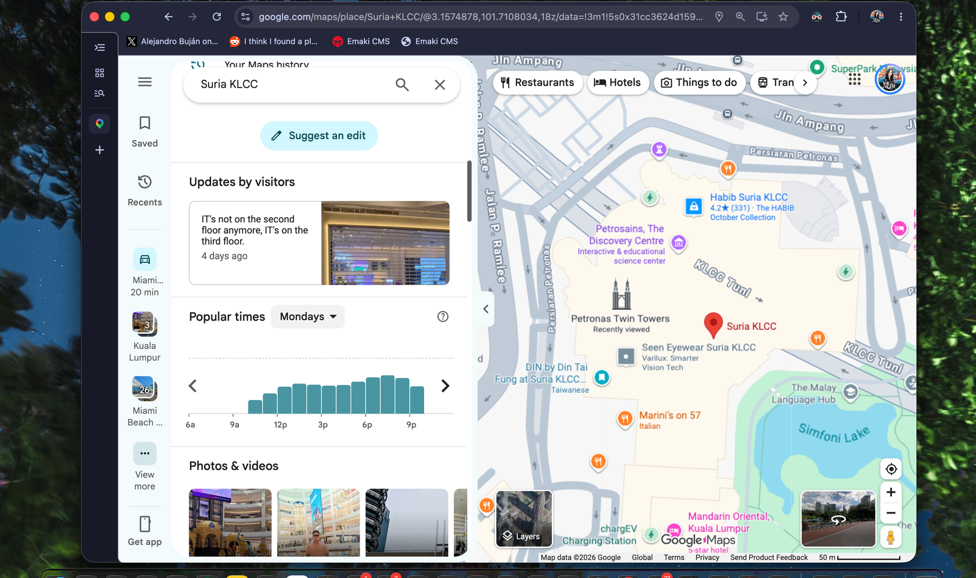Click Send Product Feedback link
The width and height of the screenshot is (976, 578).
769,557
